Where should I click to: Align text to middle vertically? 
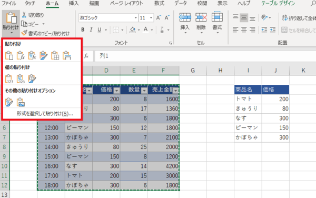[x=244, y=18]
